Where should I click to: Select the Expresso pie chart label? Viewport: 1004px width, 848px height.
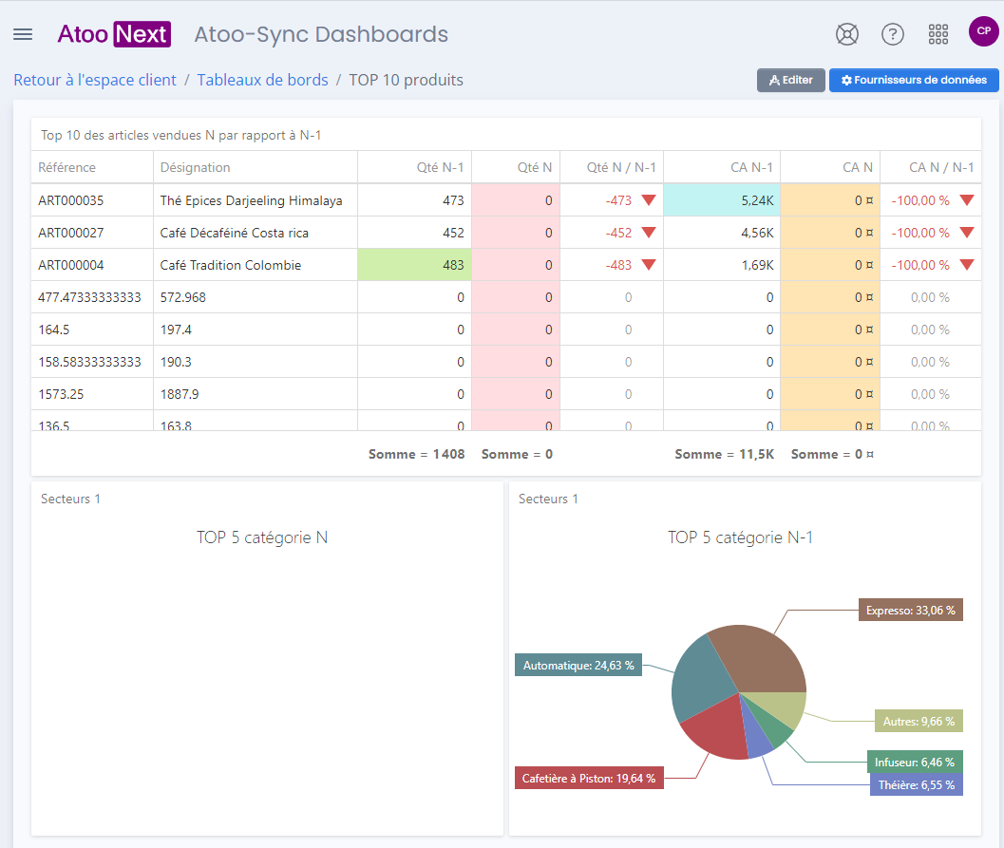pyautogui.click(x=911, y=610)
